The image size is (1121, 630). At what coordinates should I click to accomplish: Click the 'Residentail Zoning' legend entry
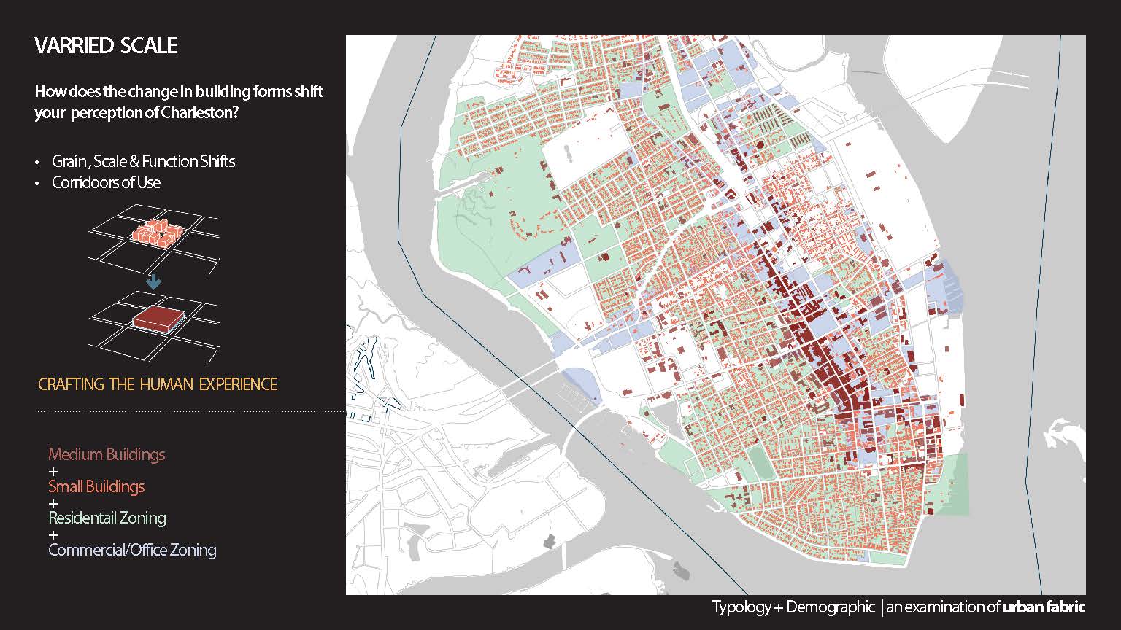pyautogui.click(x=107, y=518)
